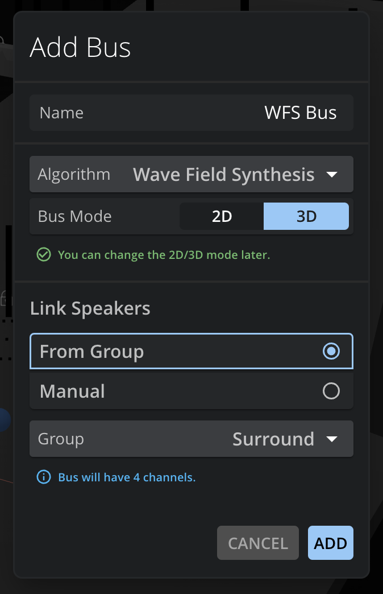The height and width of the screenshot is (594, 383).
Task: Select the From Group radio button
Action: coord(331,351)
